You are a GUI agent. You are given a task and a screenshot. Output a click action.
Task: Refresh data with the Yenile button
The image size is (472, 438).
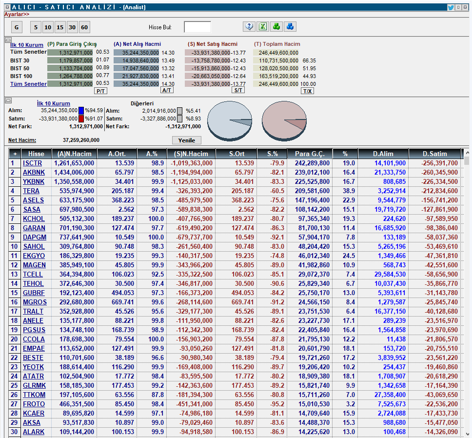(x=187, y=140)
